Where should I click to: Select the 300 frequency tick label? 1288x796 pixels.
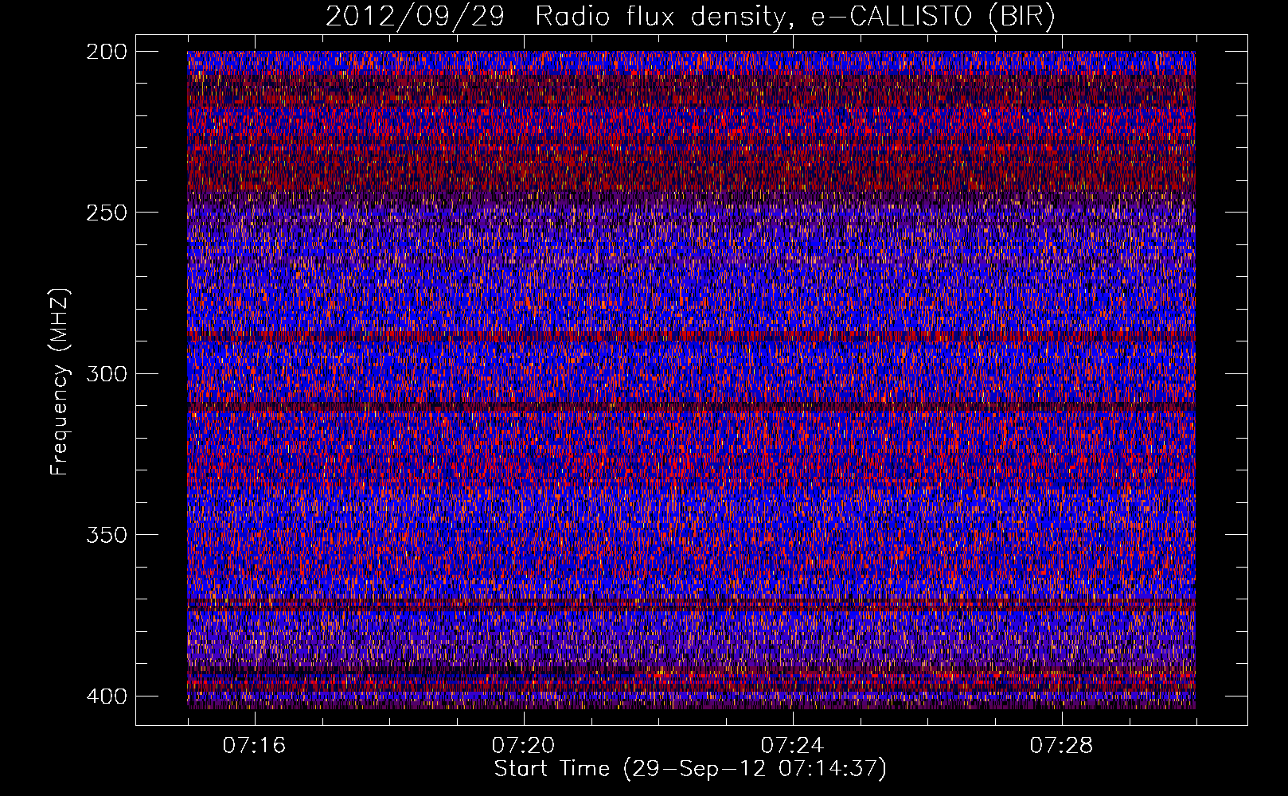[x=106, y=374]
